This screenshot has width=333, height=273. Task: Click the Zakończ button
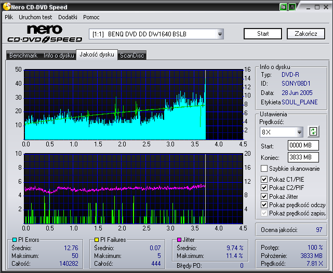click(x=306, y=34)
